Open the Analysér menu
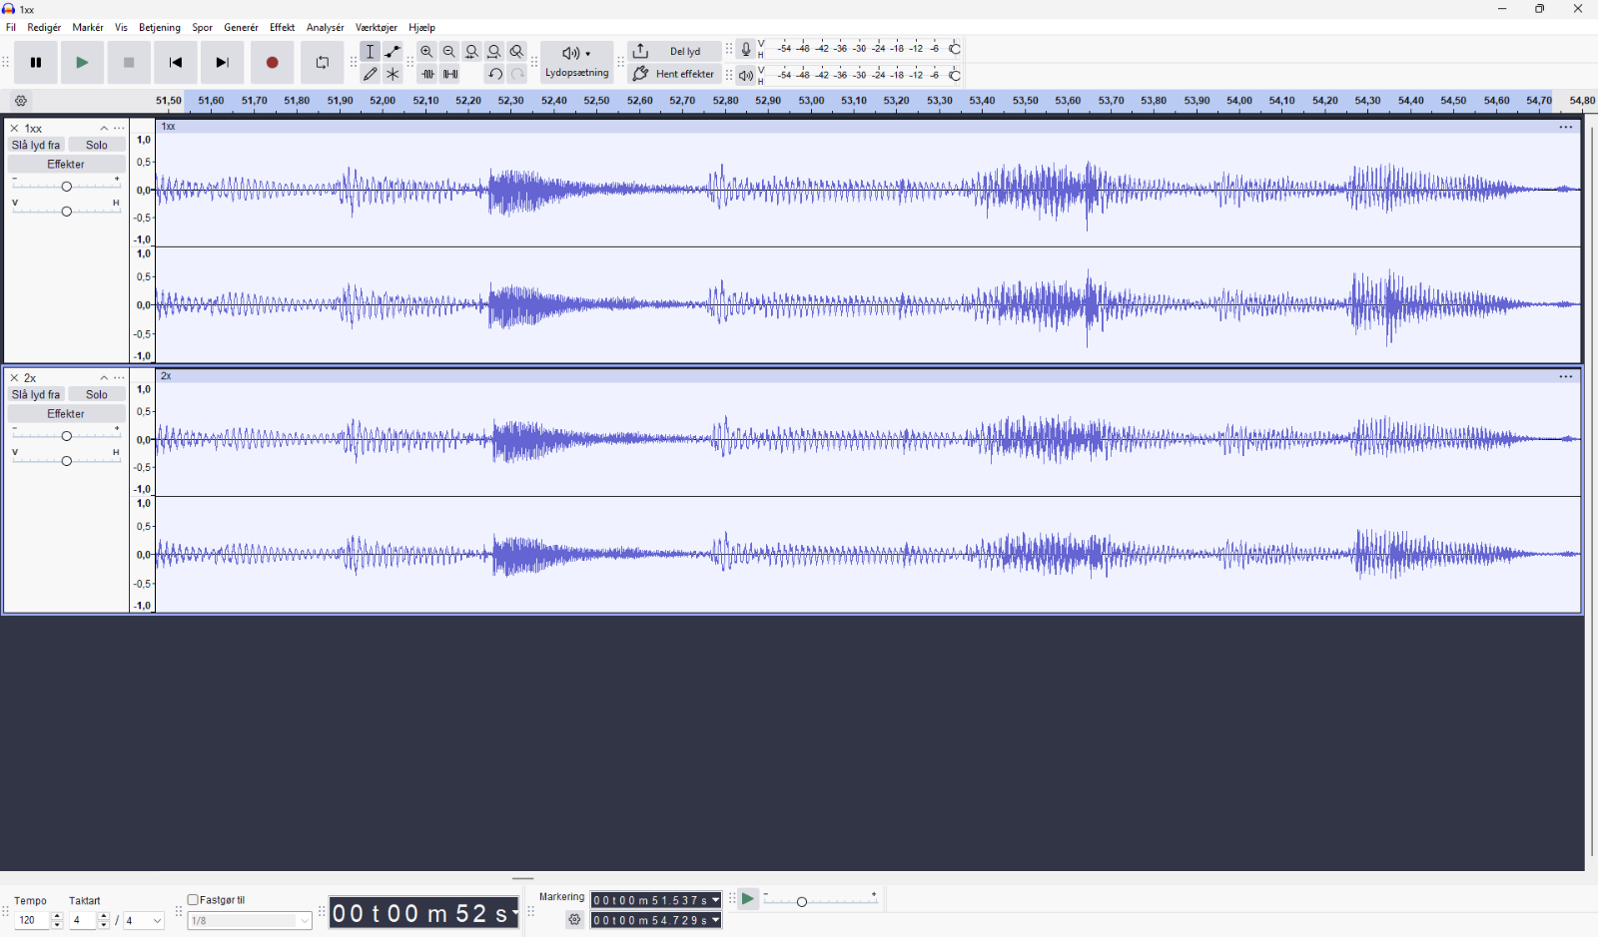The height and width of the screenshot is (937, 1598). point(325,28)
